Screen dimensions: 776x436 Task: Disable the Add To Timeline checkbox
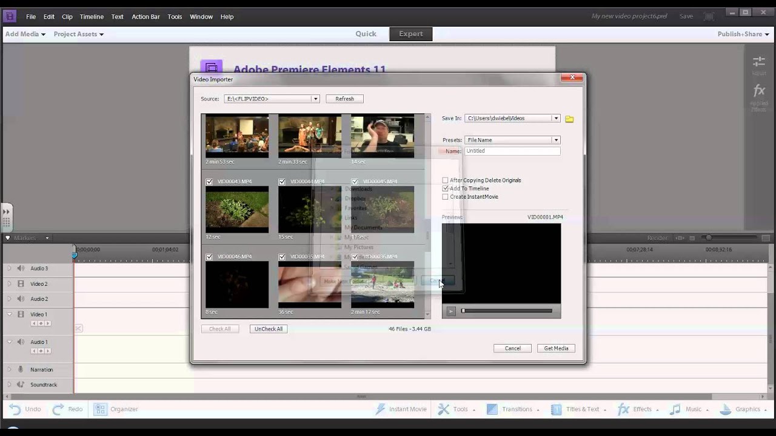445,188
